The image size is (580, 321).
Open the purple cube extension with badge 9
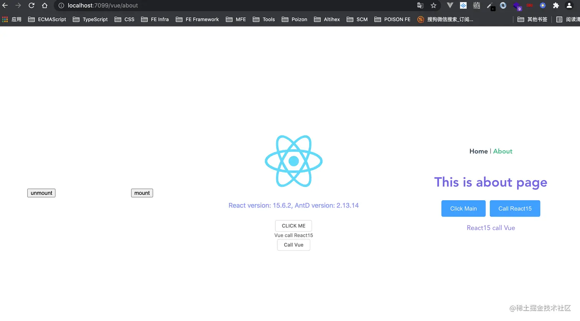(517, 6)
